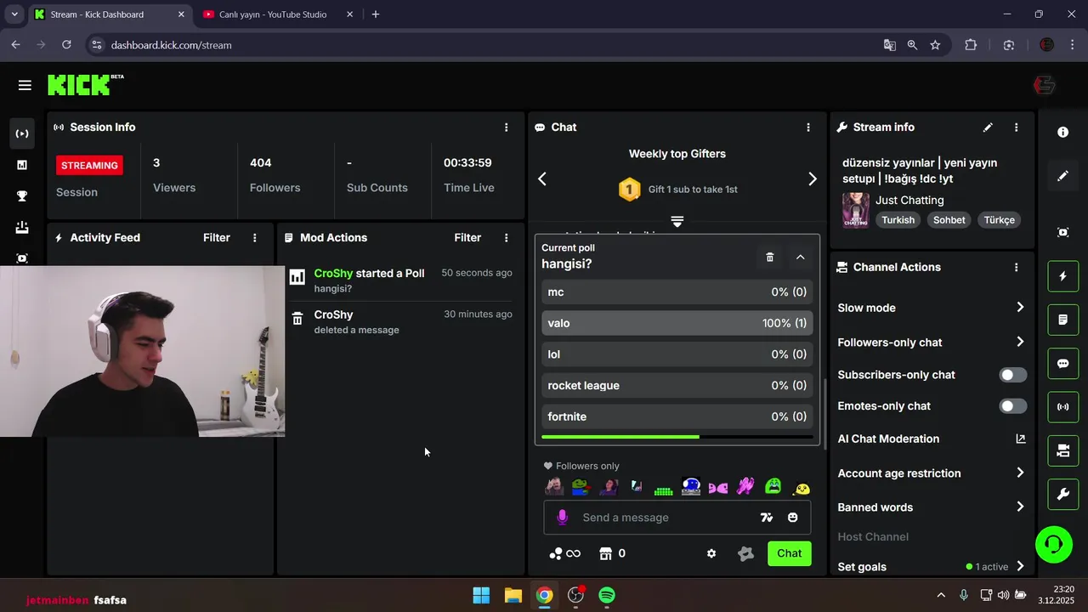Open chat settings gear icon

[x=711, y=553]
